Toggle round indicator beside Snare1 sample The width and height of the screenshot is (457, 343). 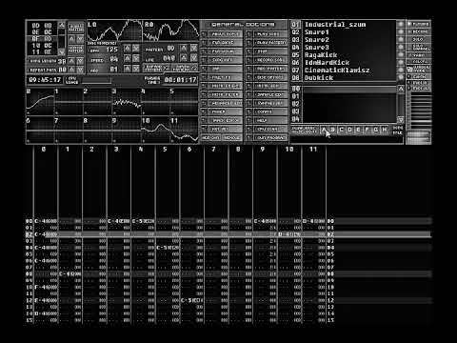coord(401,31)
